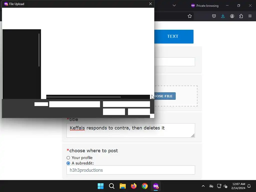The width and height of the screenshot is (256, 192).
Task: Click the Firefox private window taskbar icon
Action: (156, 186)
